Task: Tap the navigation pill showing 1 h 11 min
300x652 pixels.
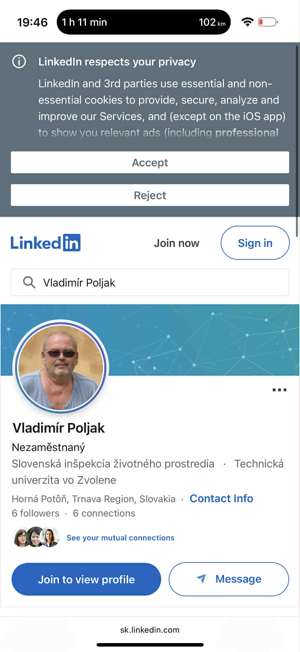Action: 144,22
